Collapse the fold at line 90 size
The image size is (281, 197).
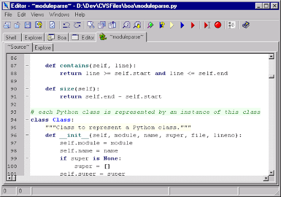pyautogui.click(x=27, y=89)
